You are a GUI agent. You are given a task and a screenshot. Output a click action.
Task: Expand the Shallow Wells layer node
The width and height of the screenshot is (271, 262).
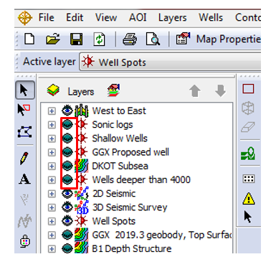[52, 139]
